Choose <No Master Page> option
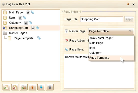The width and height of the screenshot is (138, 93). click(111, 38)
